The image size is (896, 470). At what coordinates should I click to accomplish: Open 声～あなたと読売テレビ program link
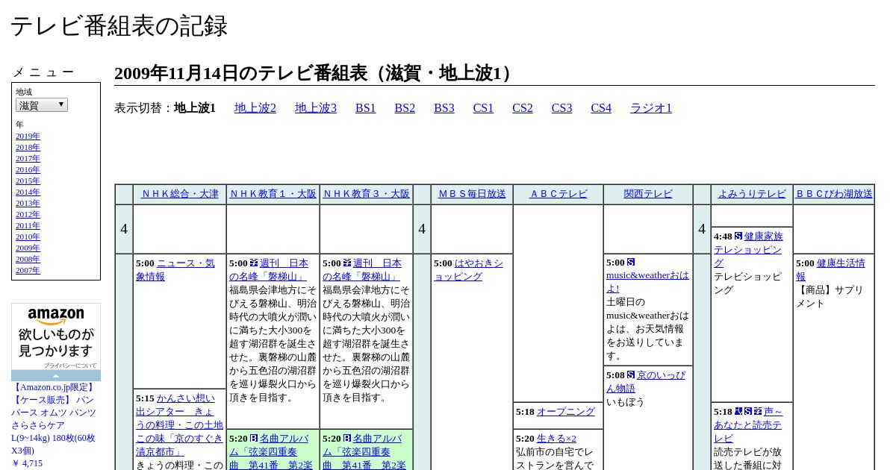tap(748, 425)
